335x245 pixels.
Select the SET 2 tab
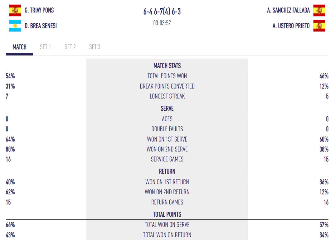tap(70, 47)
